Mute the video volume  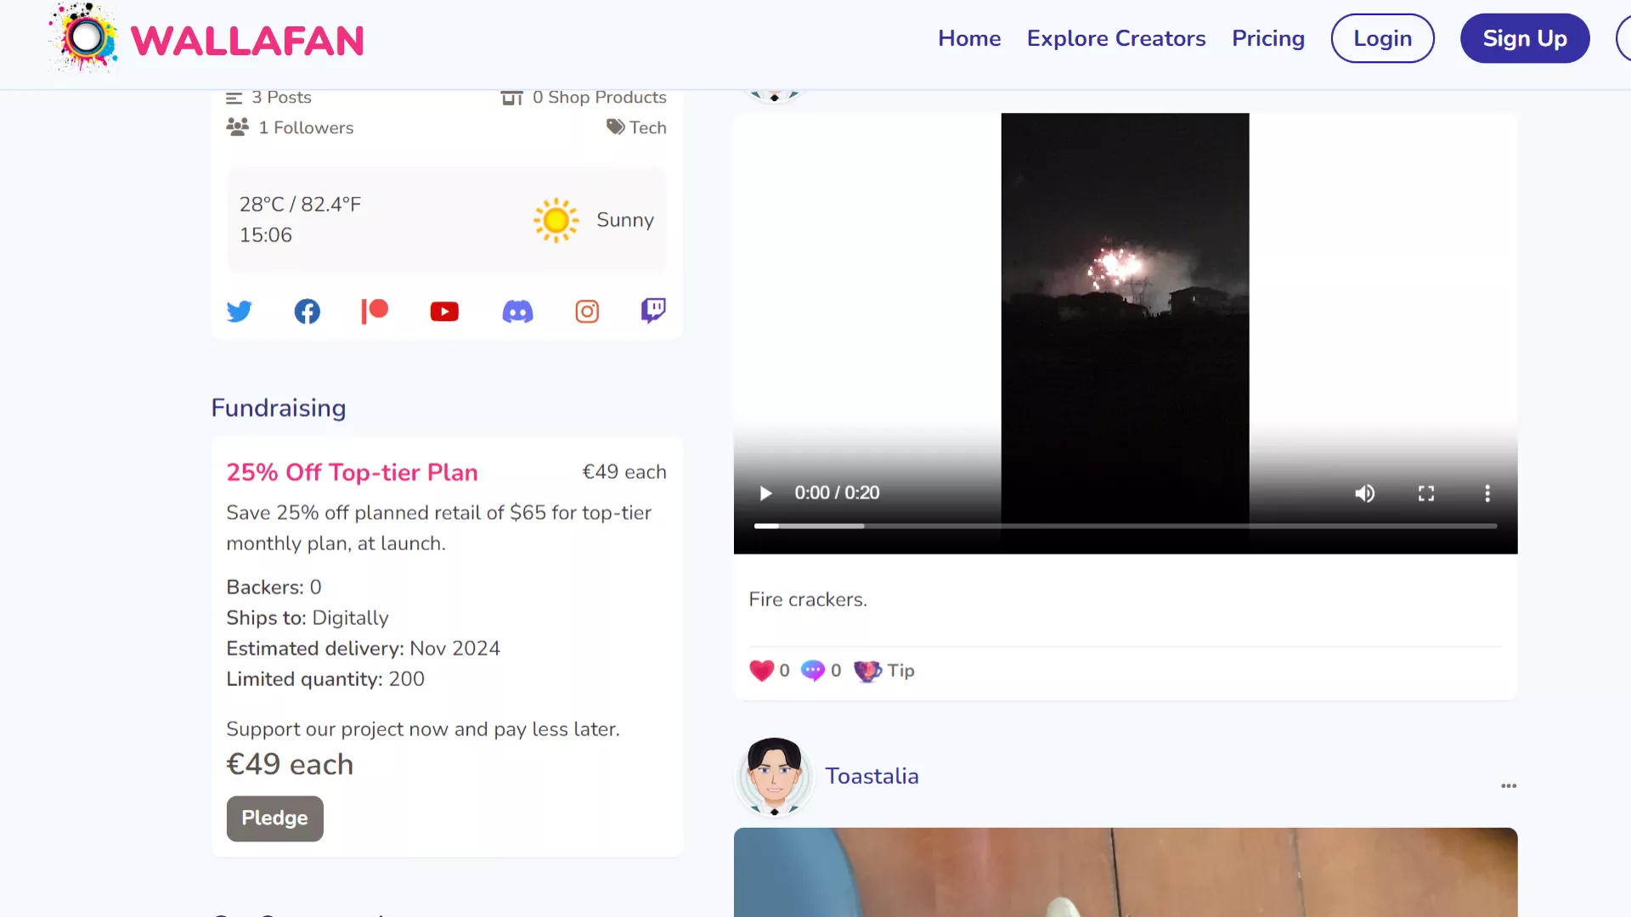click(x=1364, y=493)
